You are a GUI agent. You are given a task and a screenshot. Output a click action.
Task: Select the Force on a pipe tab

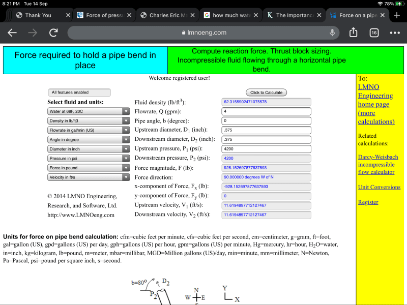[358, 15]
